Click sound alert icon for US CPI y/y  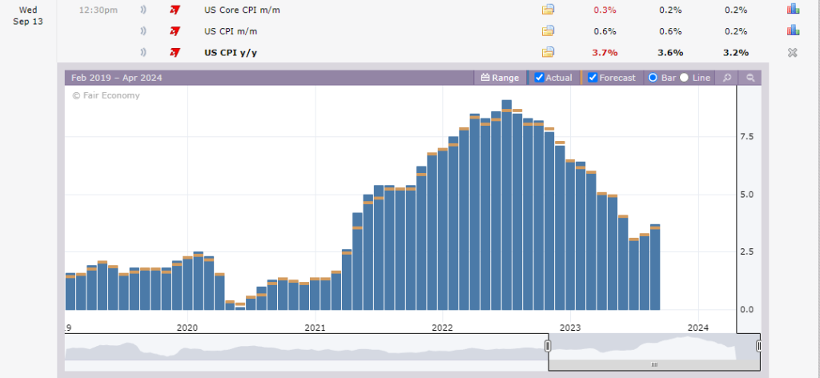pyautogui.click(x=143, y=52)
